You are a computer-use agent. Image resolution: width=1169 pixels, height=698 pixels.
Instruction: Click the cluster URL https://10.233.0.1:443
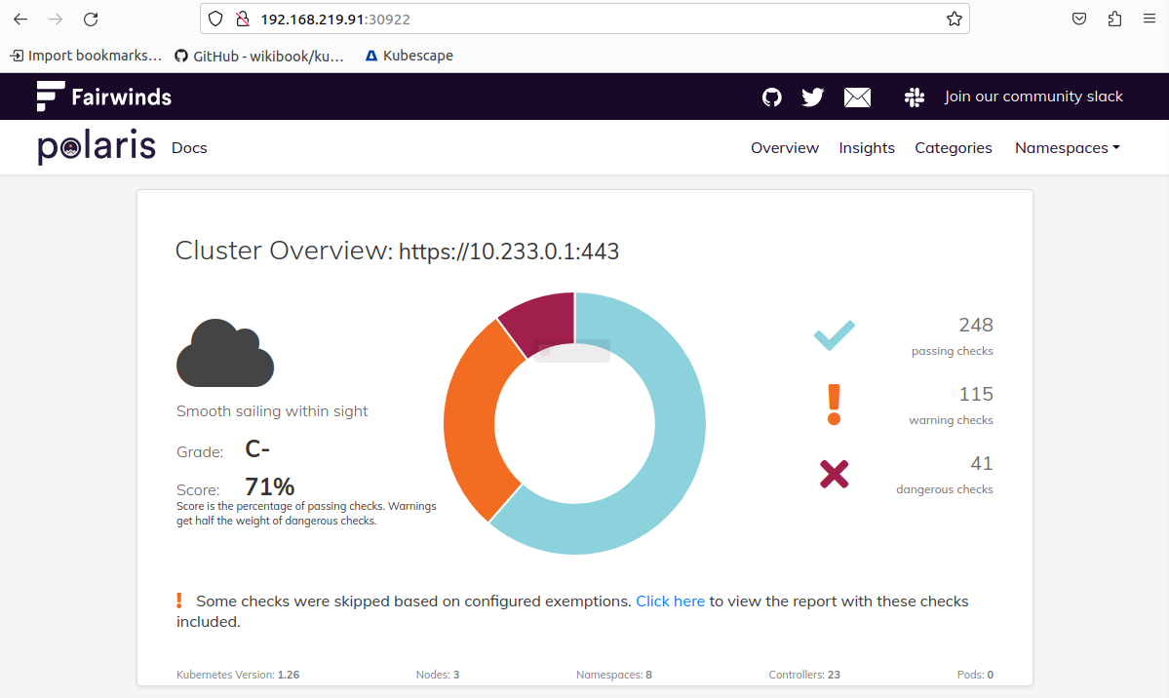(509, 252)
